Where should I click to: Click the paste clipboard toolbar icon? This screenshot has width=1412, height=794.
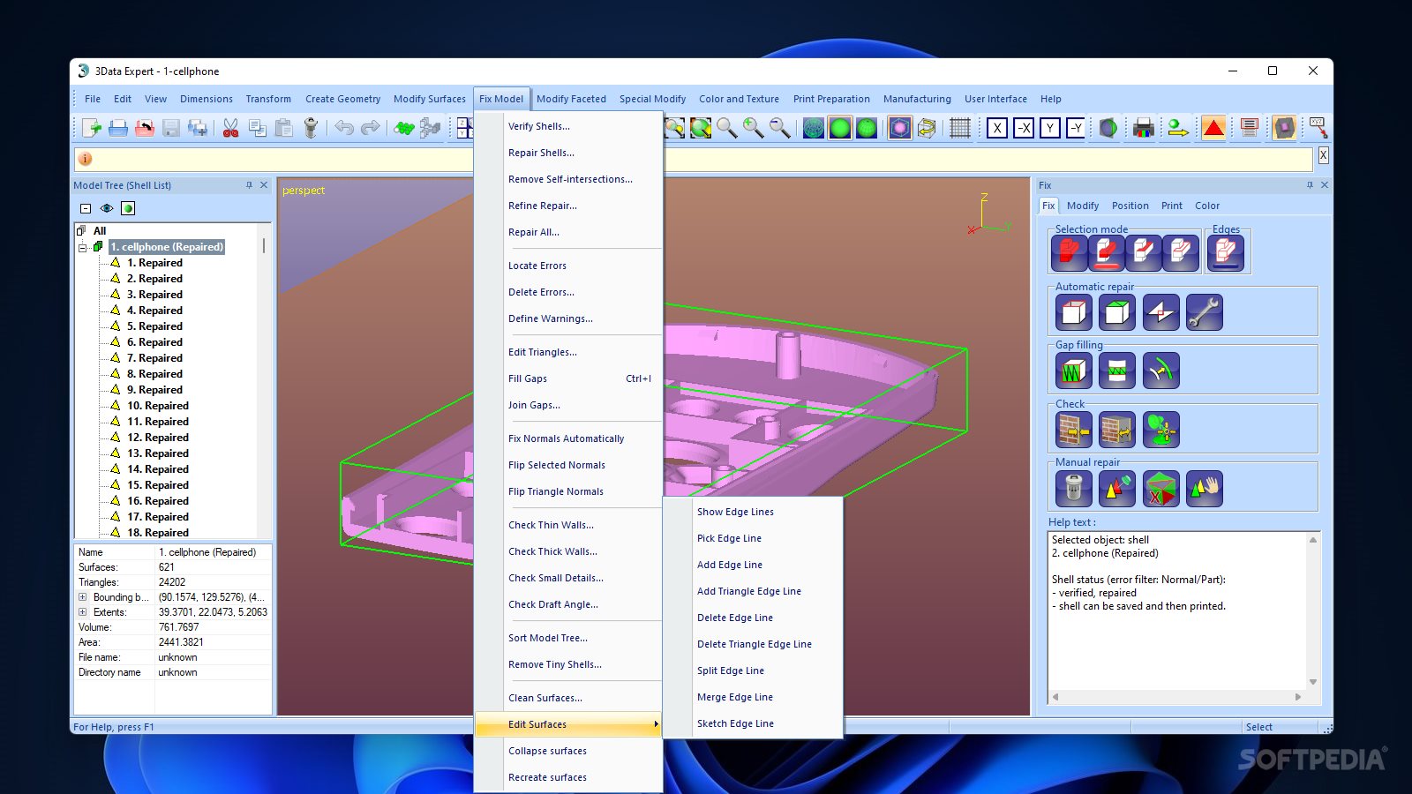284,128
